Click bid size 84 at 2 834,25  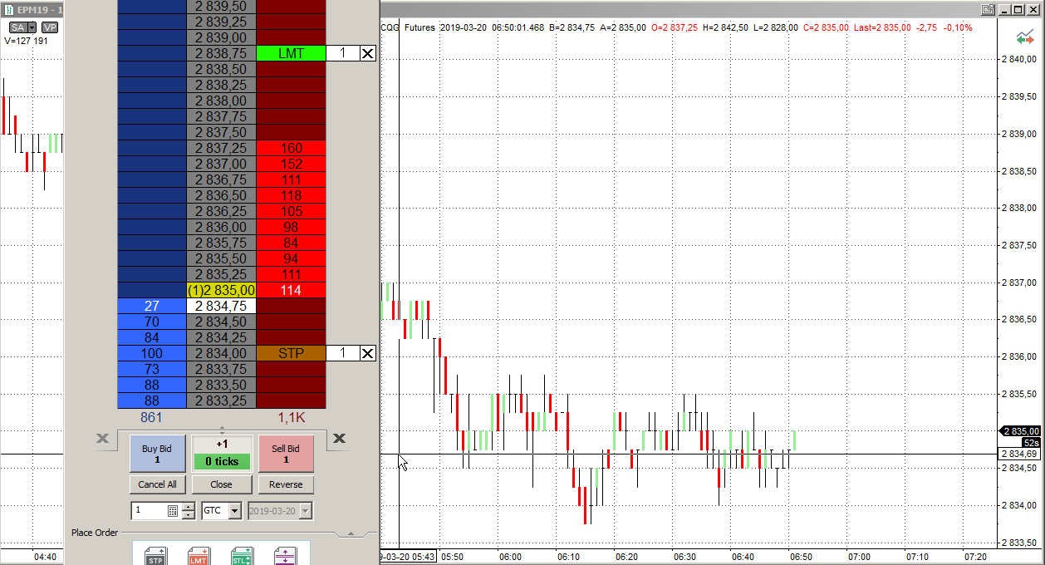(151, 337)
